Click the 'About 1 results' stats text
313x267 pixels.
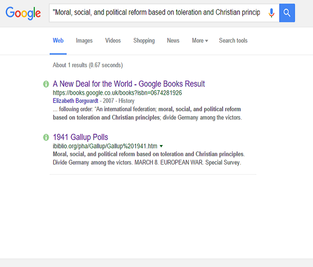point(88,65)
